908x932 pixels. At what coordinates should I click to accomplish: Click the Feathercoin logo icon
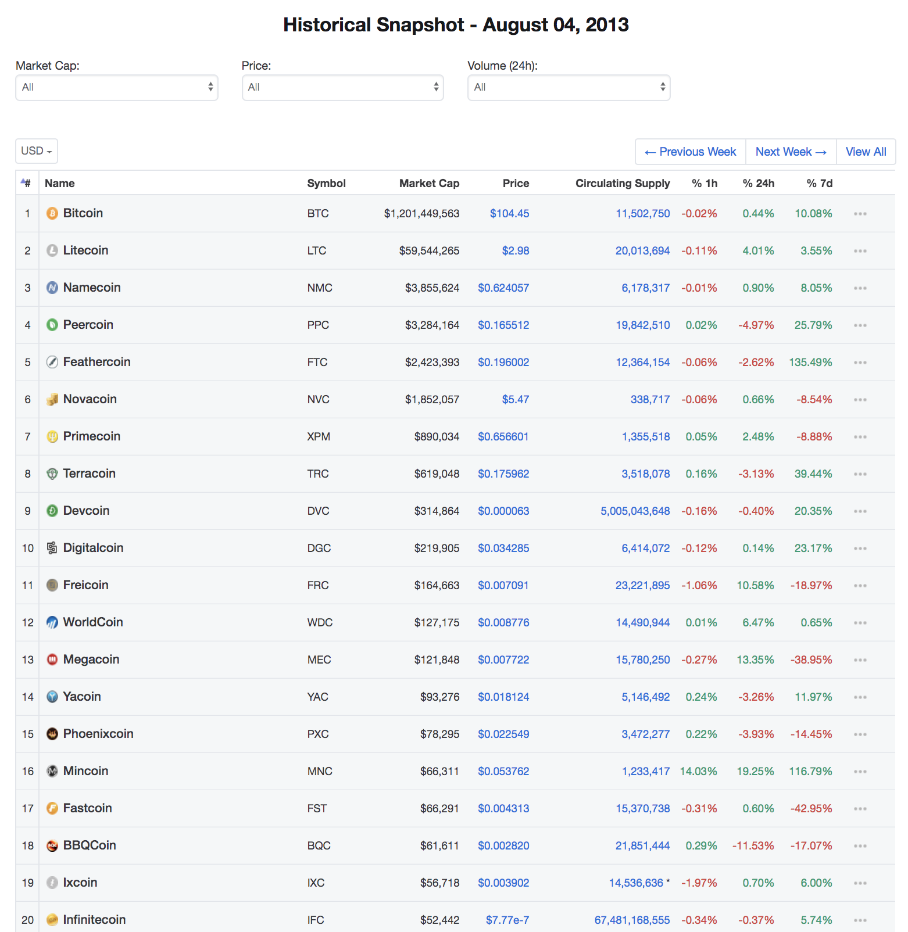[52, 362]
